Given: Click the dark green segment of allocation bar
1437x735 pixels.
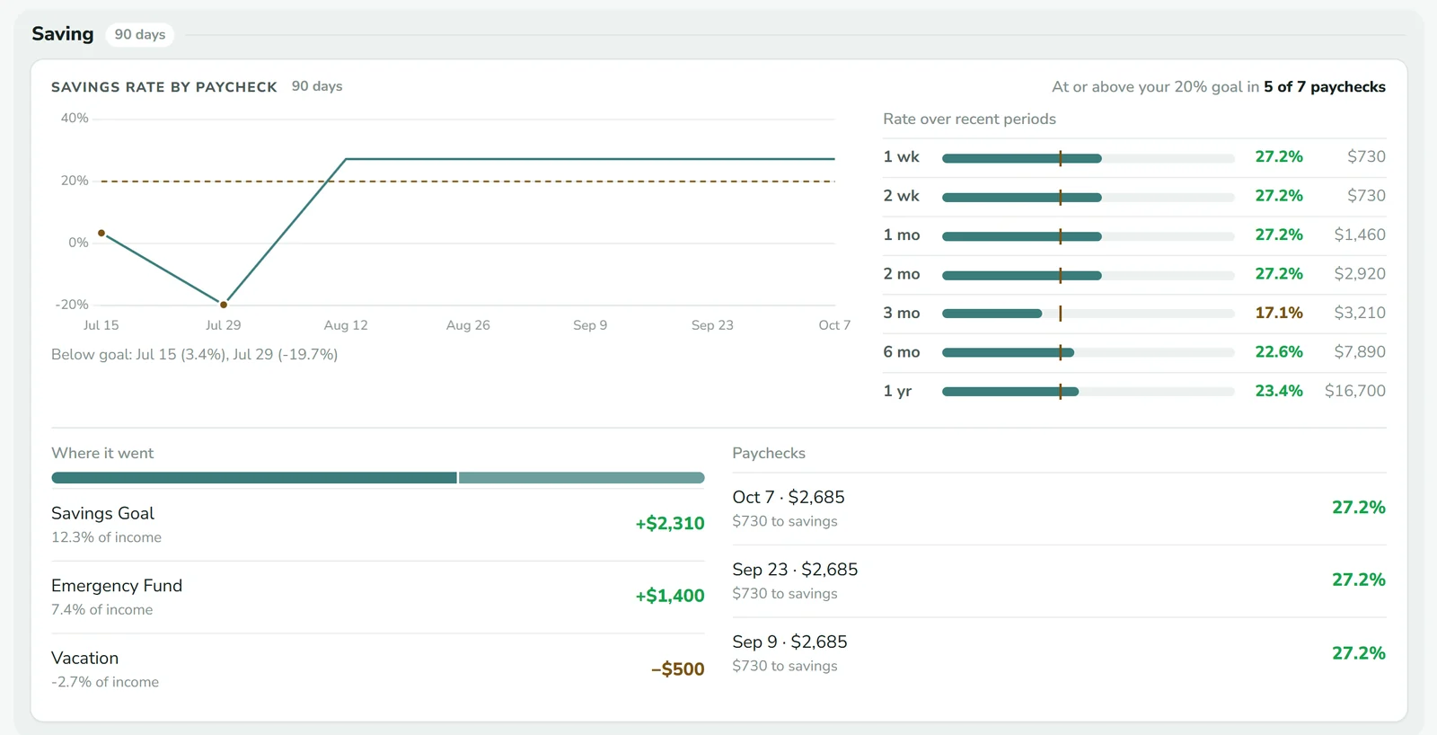Looking at the screenshot, I should [254, 478].
